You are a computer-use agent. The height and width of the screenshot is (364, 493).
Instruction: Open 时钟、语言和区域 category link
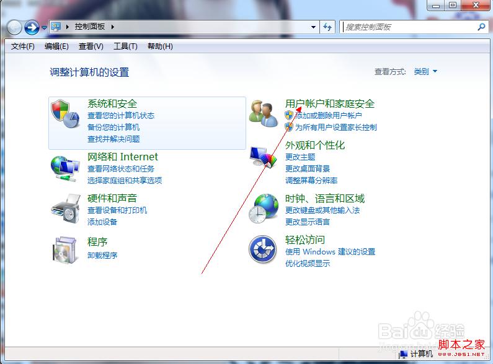pos(325,198)
